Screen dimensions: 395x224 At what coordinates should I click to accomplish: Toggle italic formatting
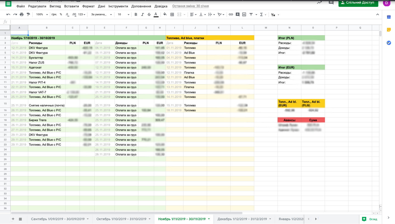click(x=142, y=14)
